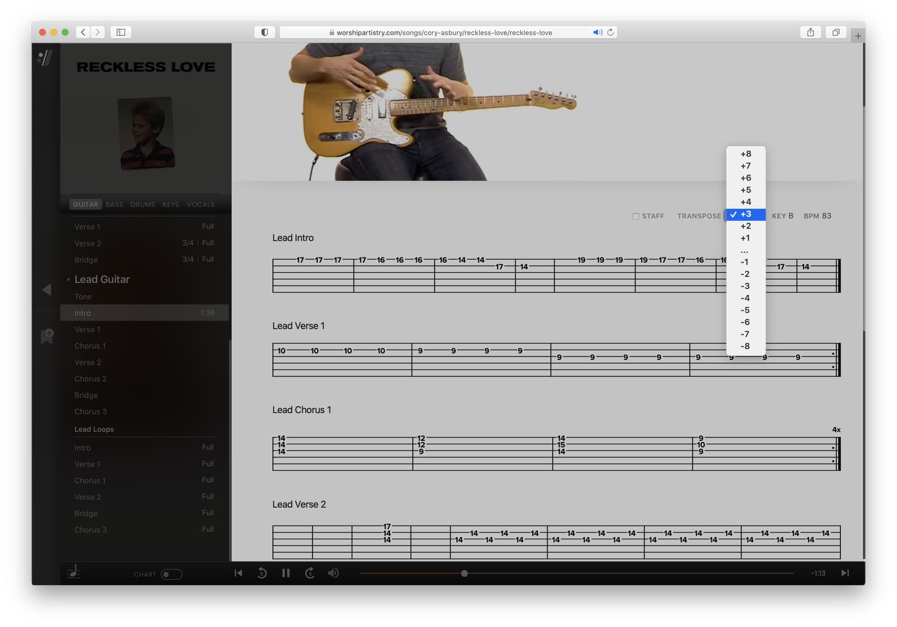897x627 pixels.
Task: Open the DRUMS instrument tab
Action: 143,204
